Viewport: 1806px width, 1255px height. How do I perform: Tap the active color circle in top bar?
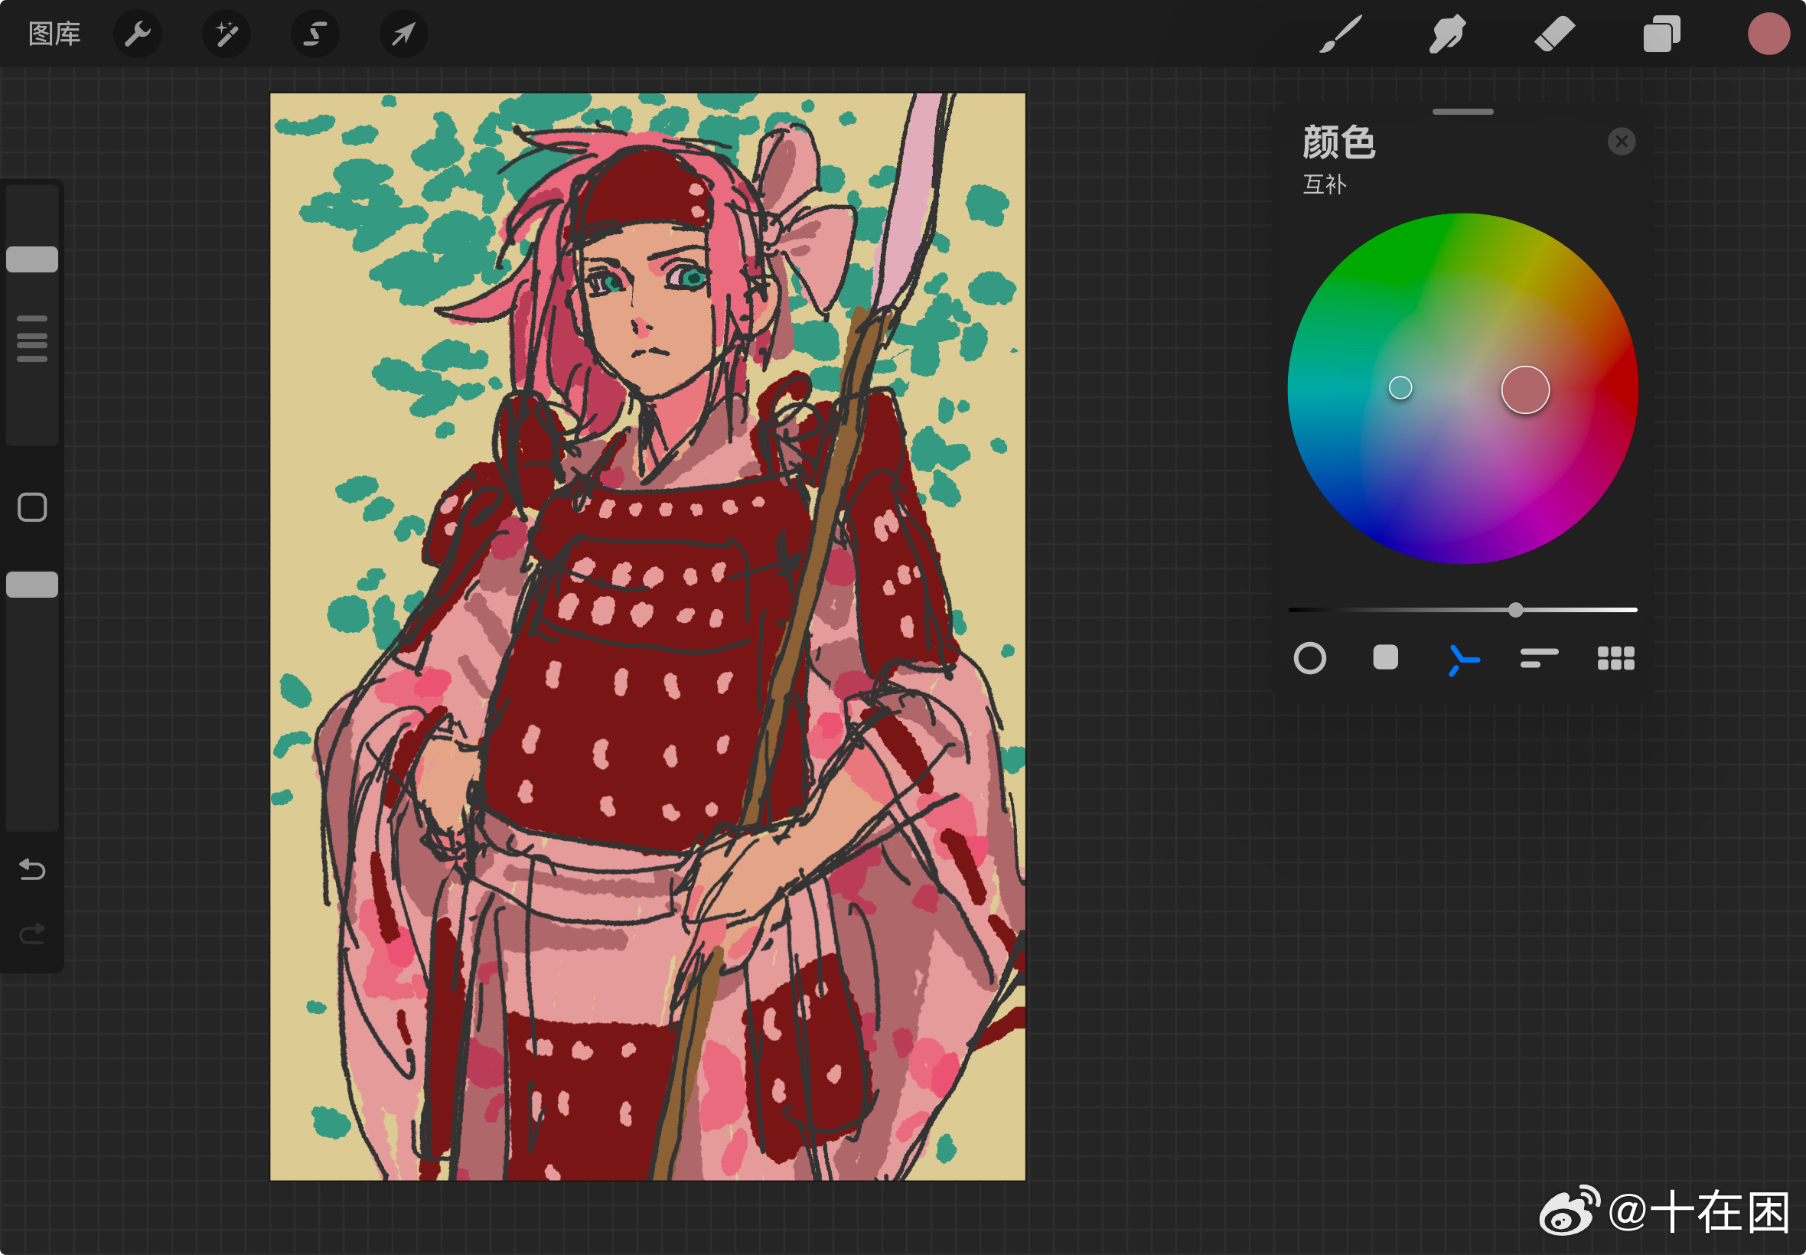tap(1769, 34)
